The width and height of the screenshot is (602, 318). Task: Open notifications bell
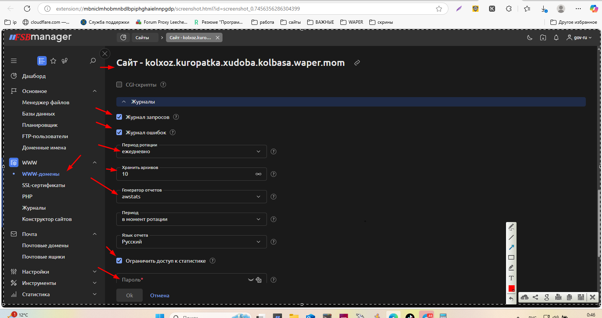coord(556,38)
